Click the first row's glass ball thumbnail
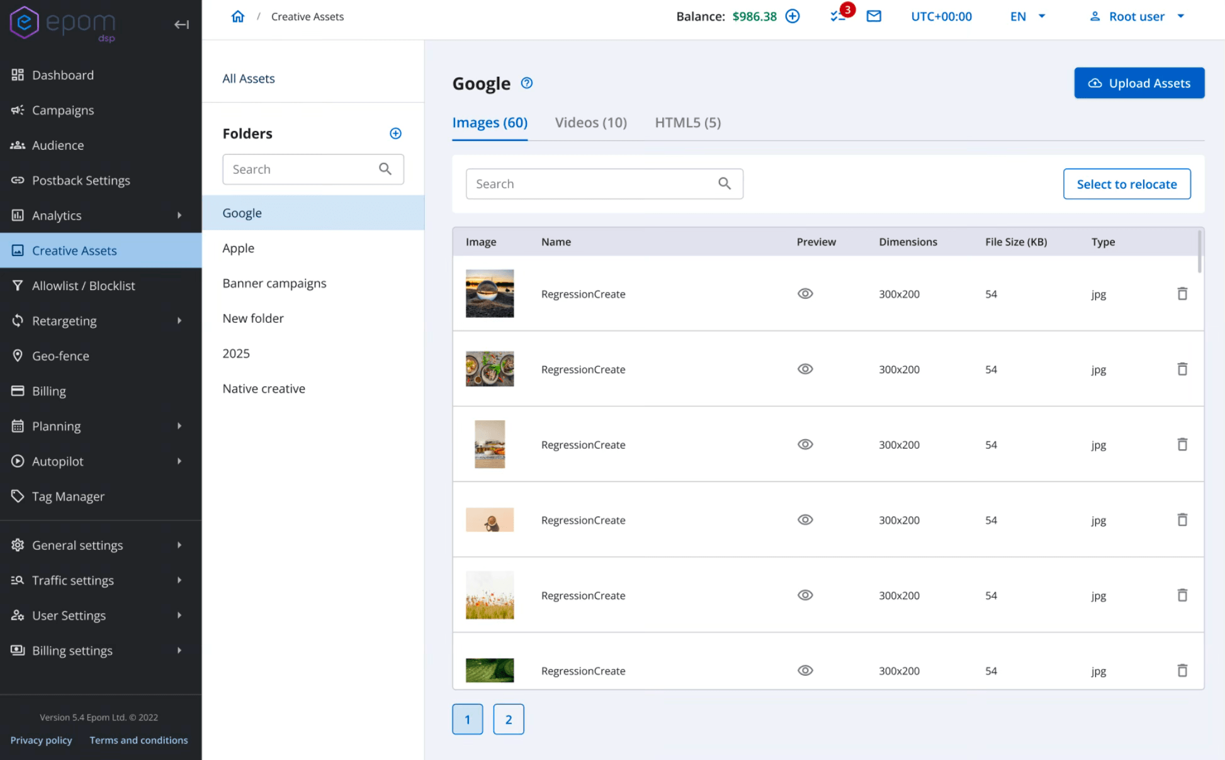This screenshot has height=760, width=1225. tap(490, 294)
